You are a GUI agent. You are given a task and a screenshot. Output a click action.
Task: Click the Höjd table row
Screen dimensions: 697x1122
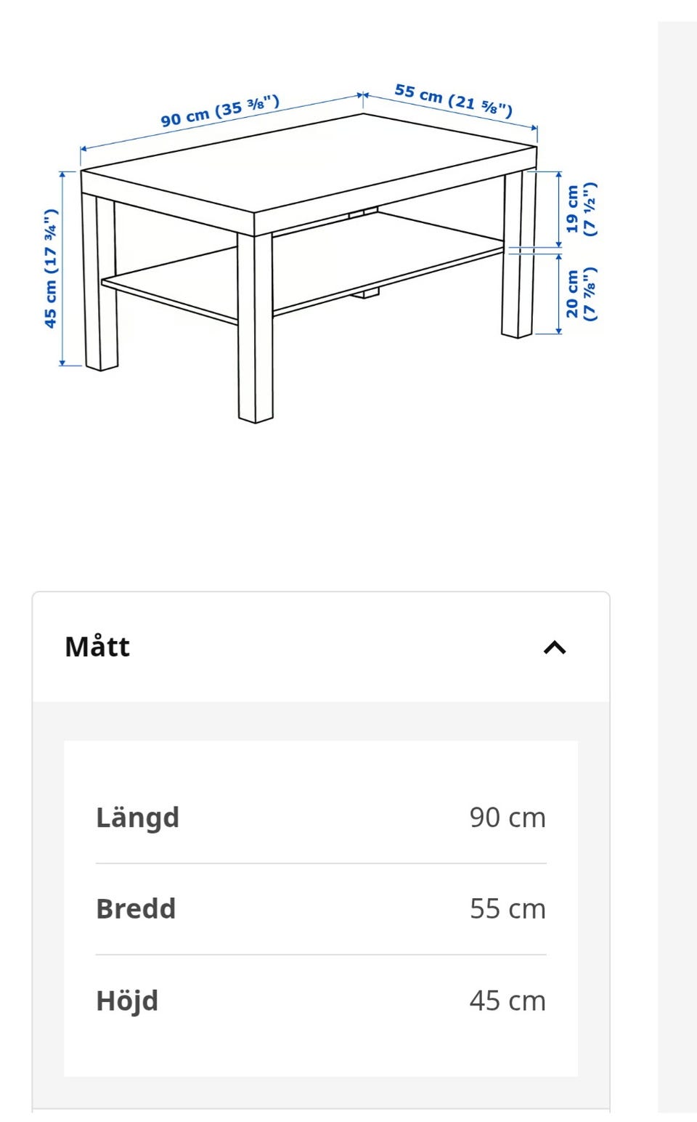tap(321, 1001)
